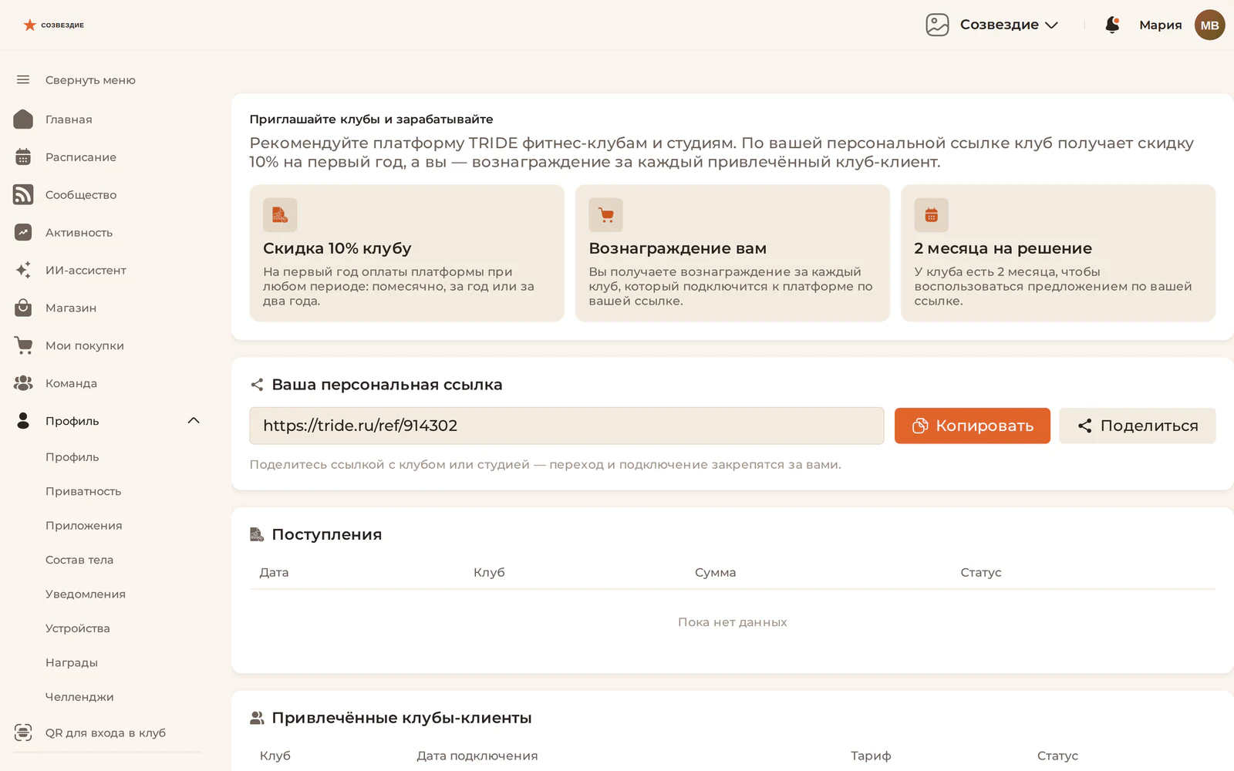1234x771 pixels.
Task: Click the Поступления section heading
Action: 326,534
